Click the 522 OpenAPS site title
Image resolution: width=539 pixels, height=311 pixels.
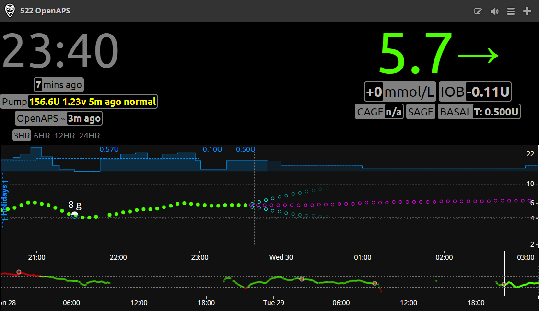click(x=45, y=11)
